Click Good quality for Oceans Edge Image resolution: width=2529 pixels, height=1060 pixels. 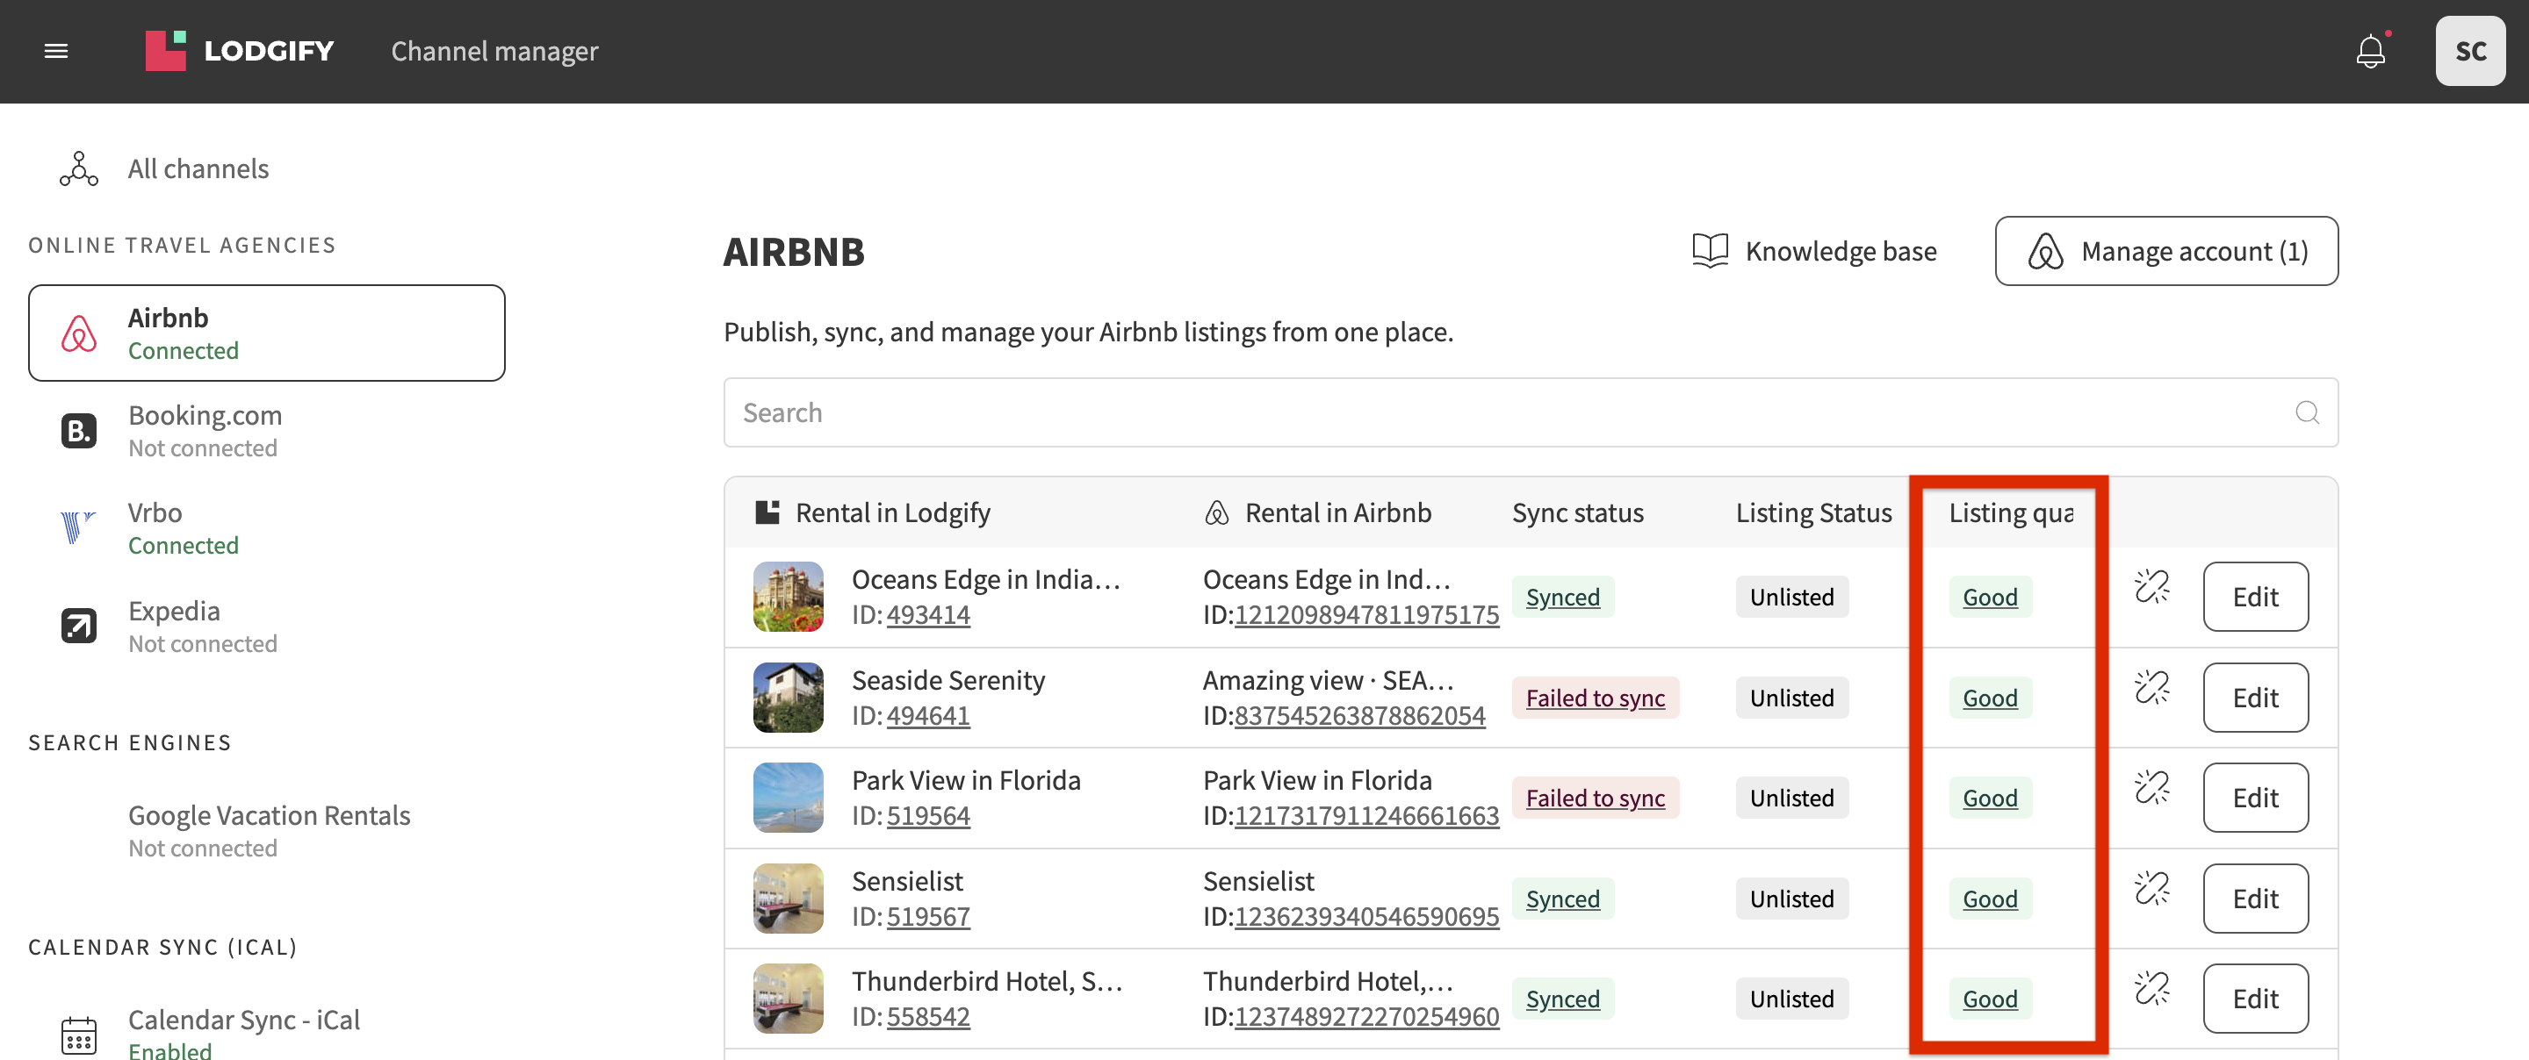[x=1989, y=598]
